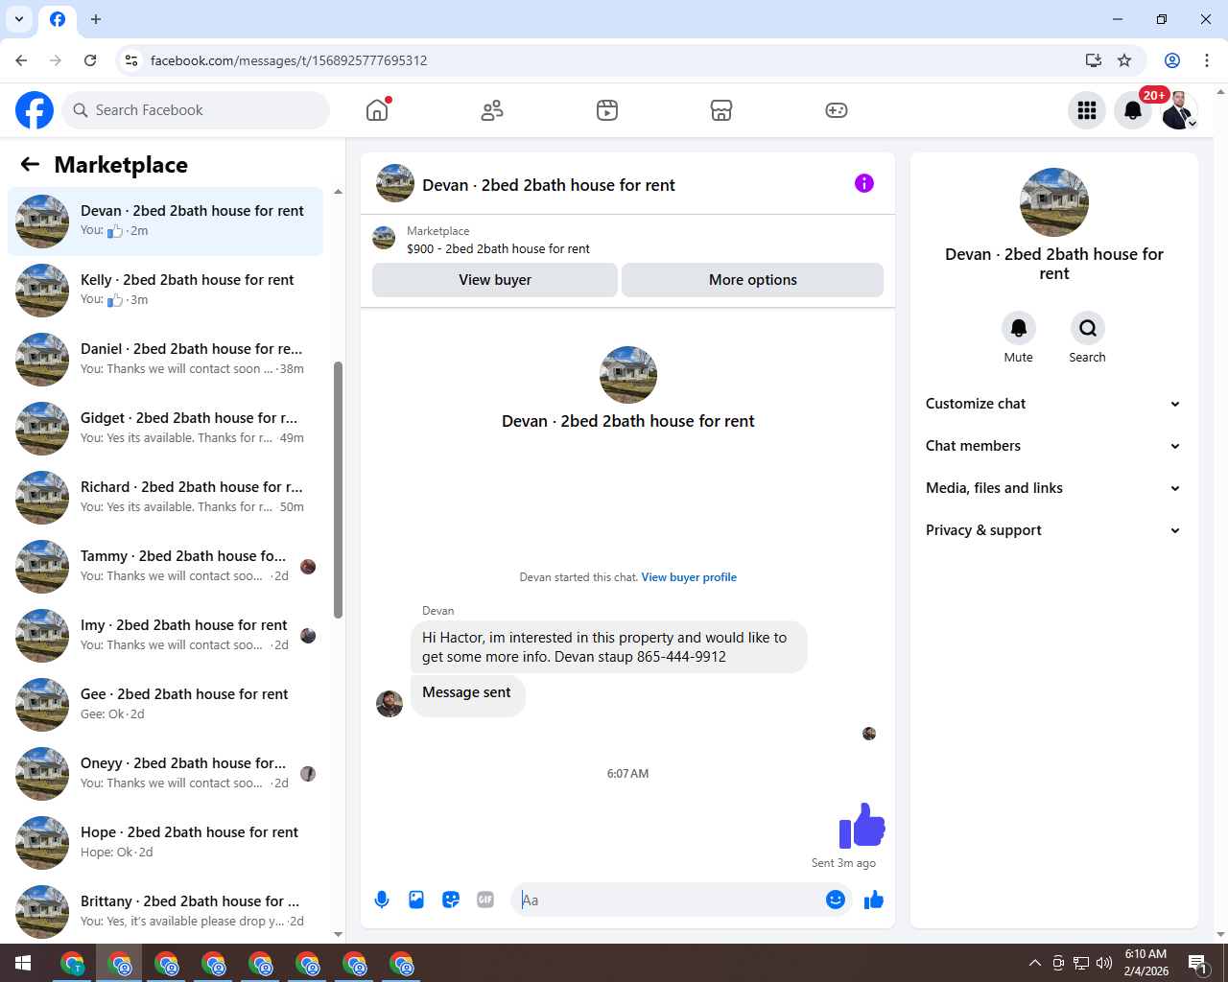Click the 'Message sent' bubble
The height and width of the screenshot is (982, 1228).
(x=467, y=694)
